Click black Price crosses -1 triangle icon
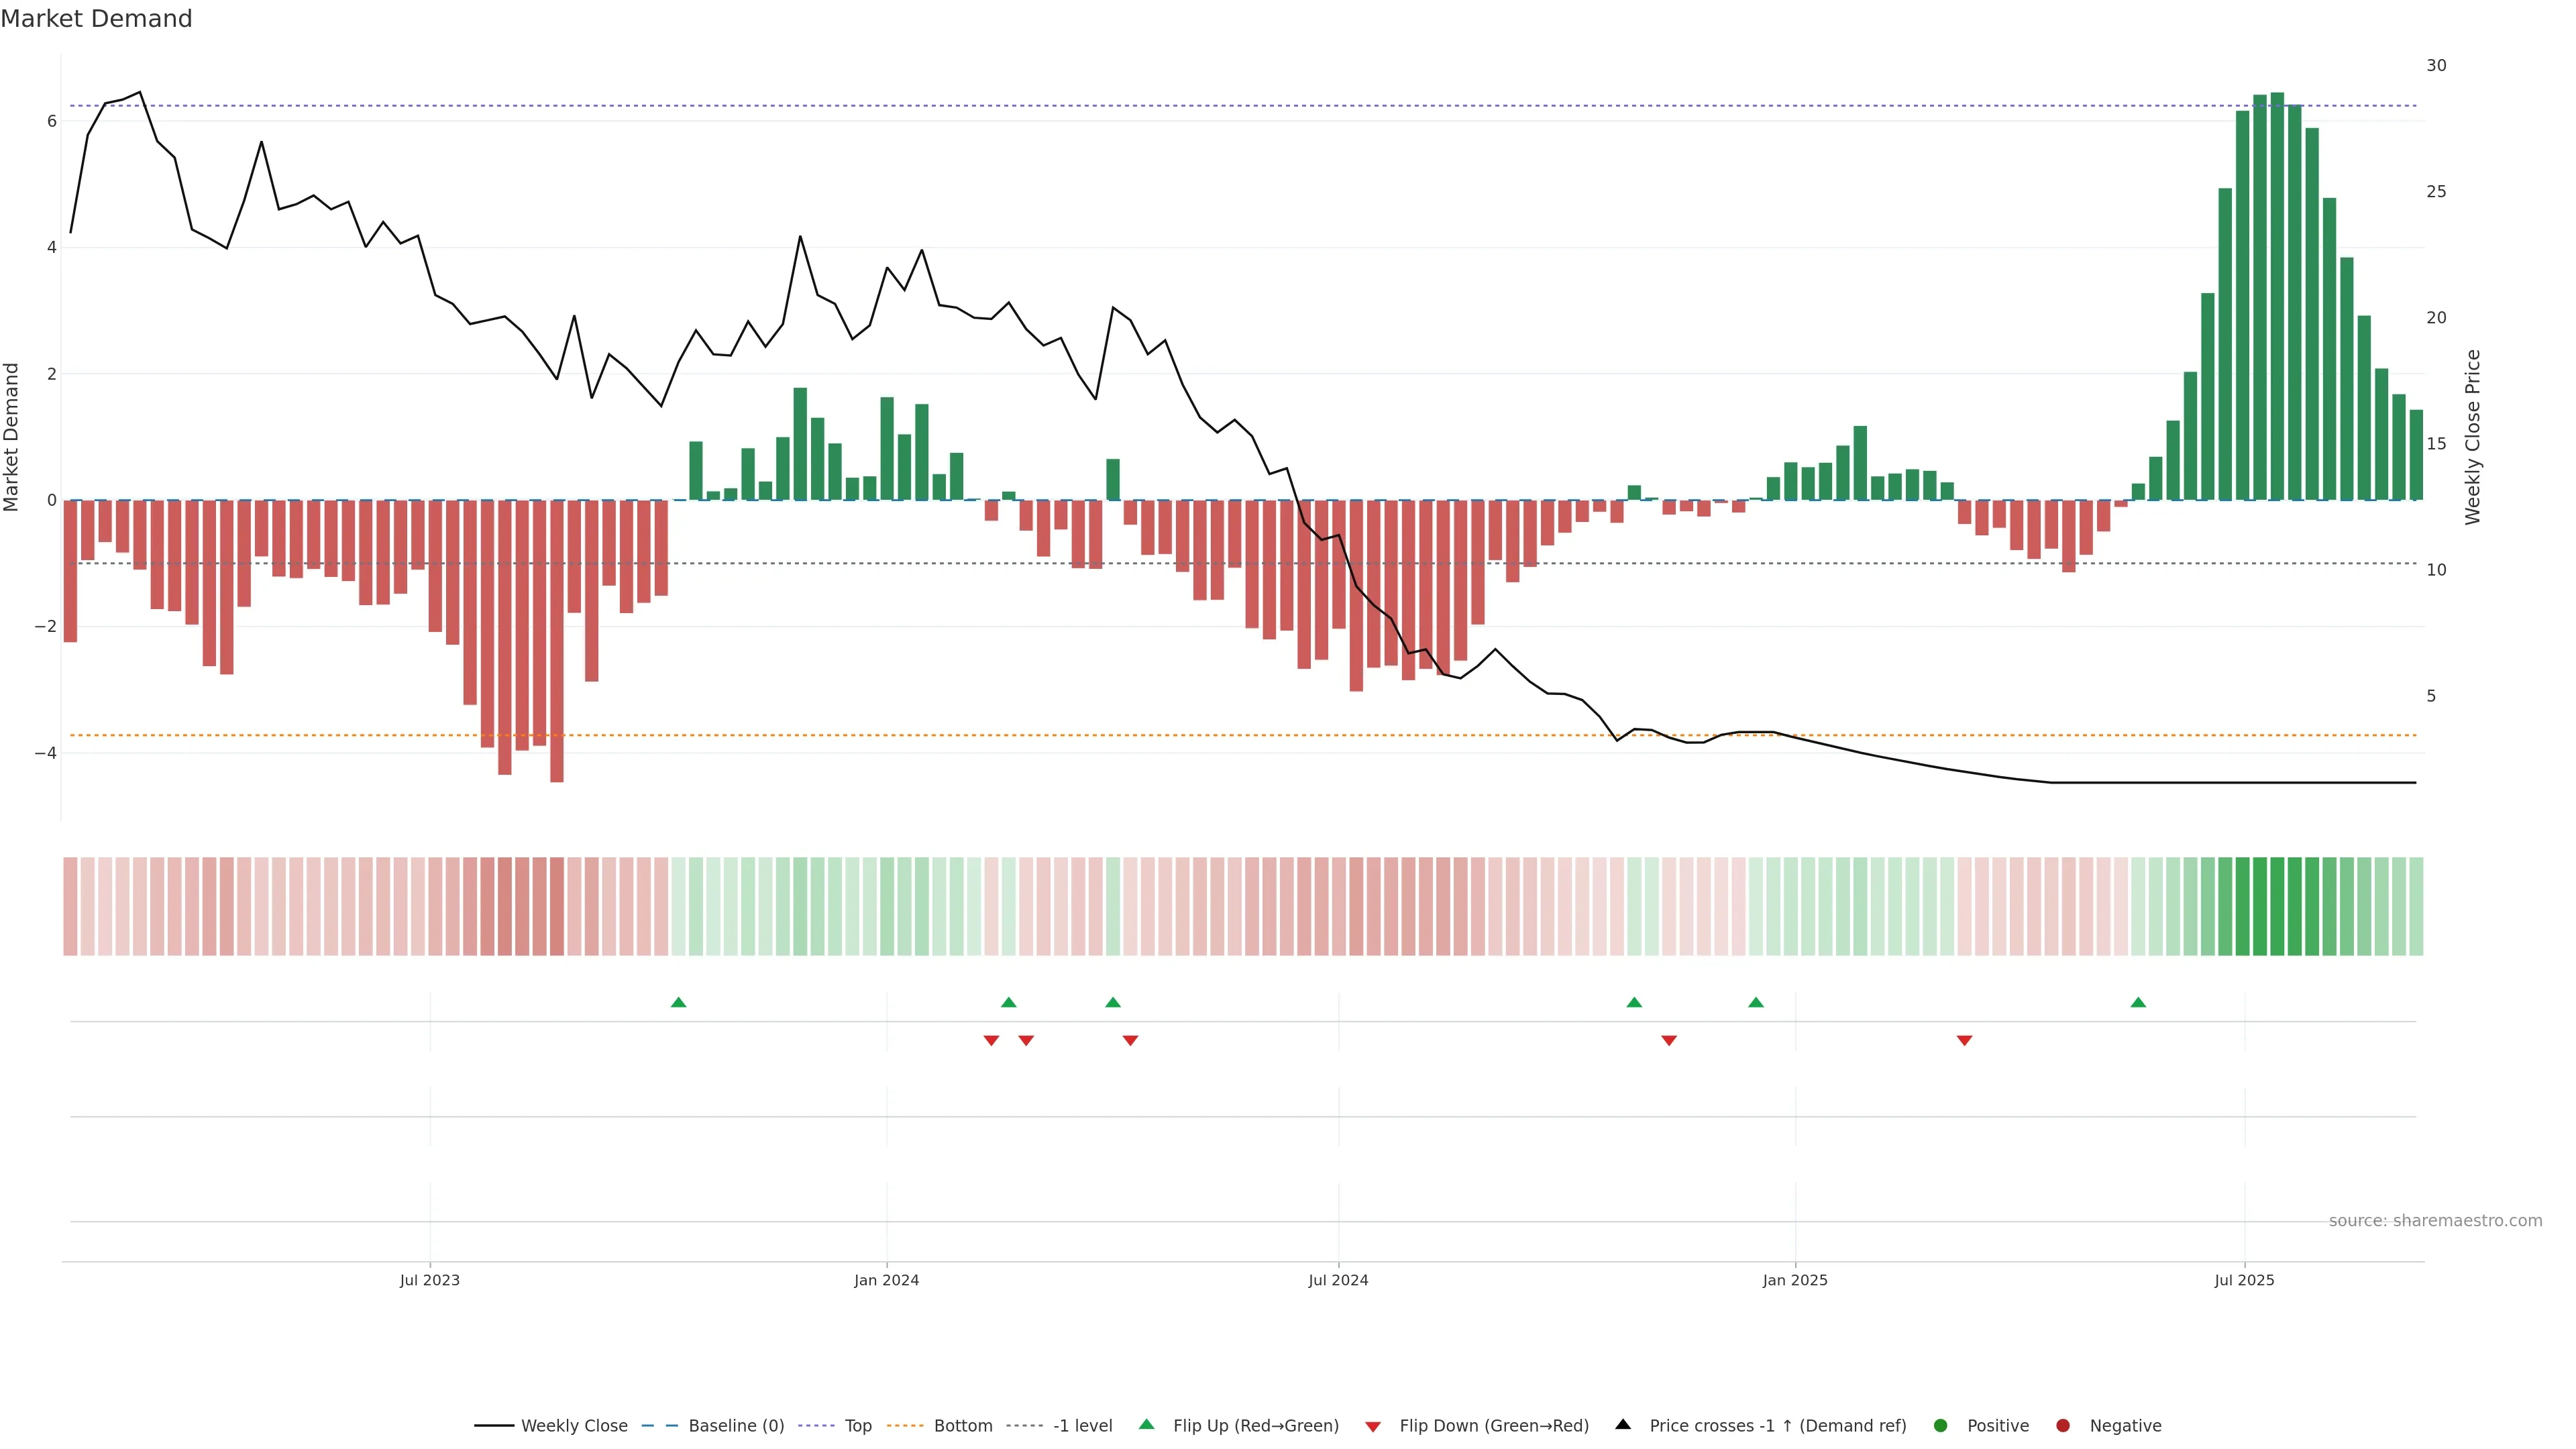This screenshot has width=2576, height=1449. (x=1623, y=1425)
